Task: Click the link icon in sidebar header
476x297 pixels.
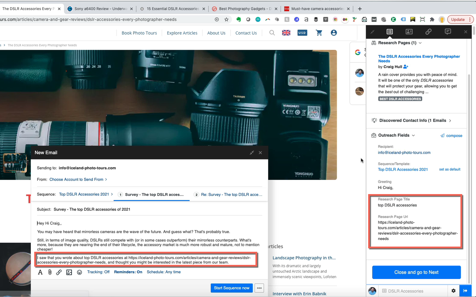Action: [428, 32]
